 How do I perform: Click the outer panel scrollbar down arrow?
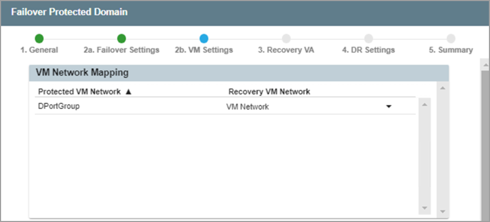point(442,211)
